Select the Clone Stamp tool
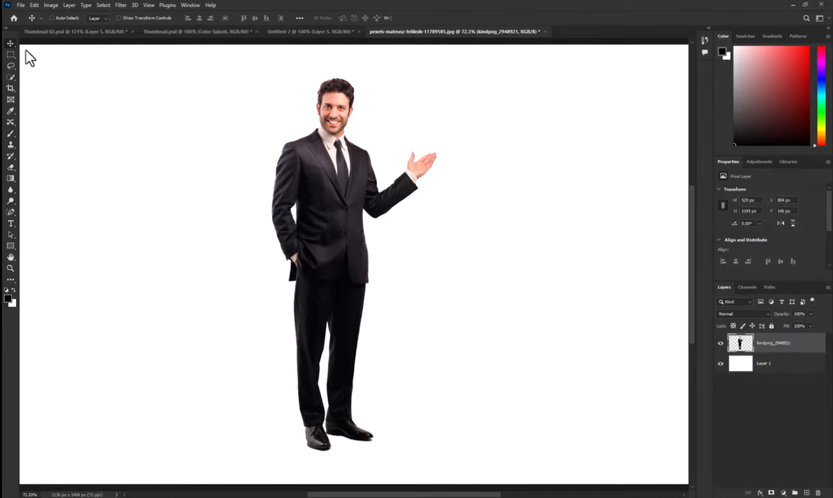Viewport: 833px width, 498px height. pyautogui.click(x=10, y=145)
